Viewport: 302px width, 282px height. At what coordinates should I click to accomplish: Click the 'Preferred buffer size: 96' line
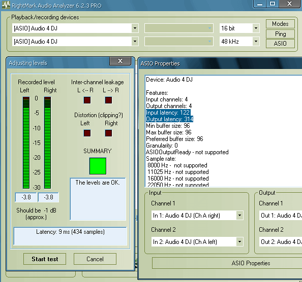(x=174, y=139)
